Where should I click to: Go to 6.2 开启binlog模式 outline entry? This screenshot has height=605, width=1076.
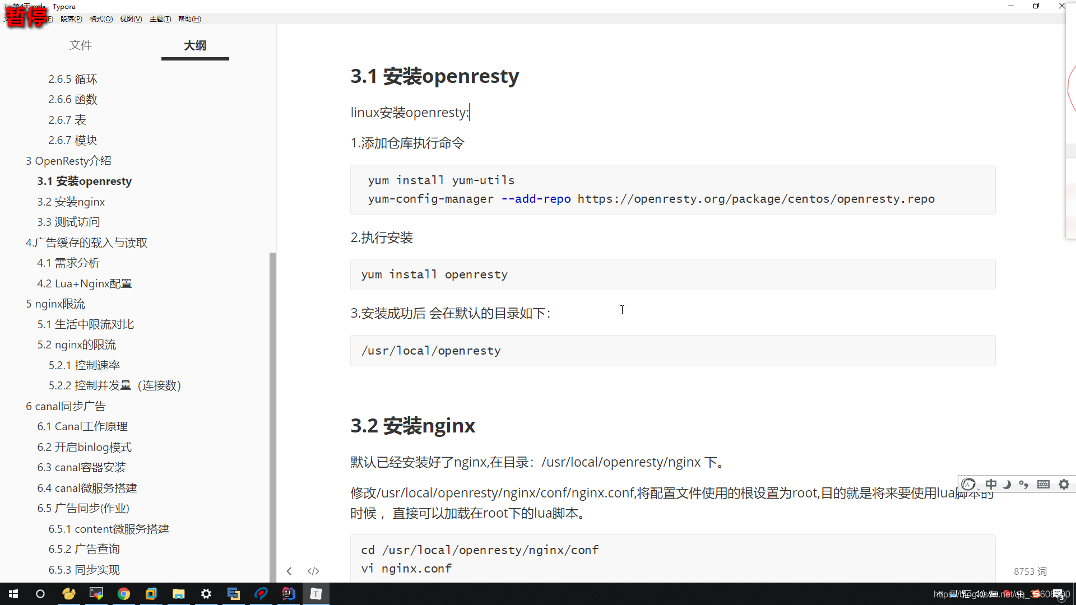click(85, 447)
